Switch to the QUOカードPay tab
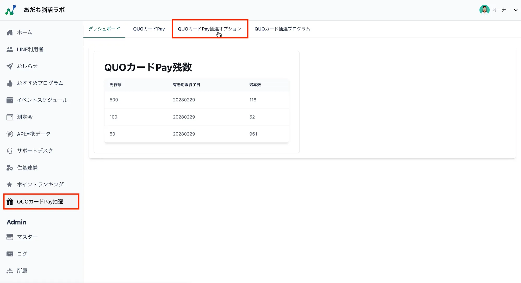The height and width of the screenshot is (283, 521). pyautogui.click(x=149, y=29)
